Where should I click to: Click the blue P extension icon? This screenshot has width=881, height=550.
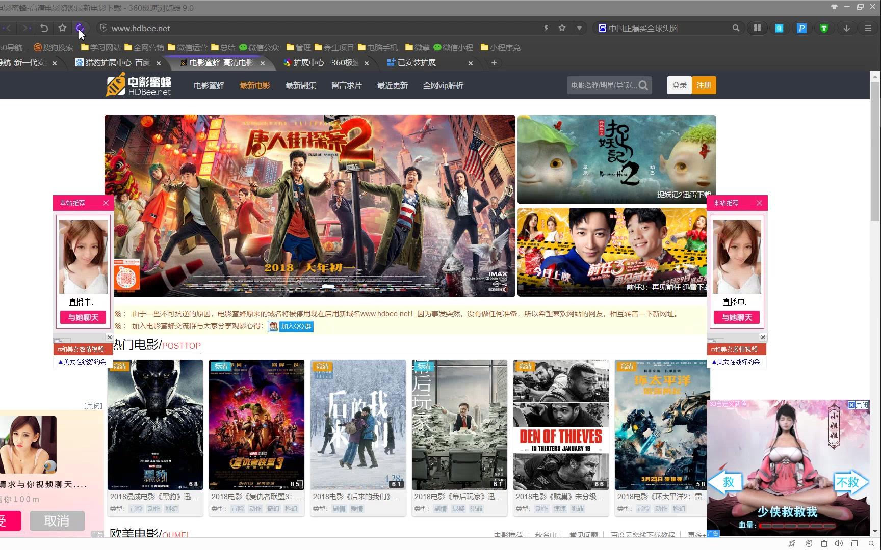[801, 29]
